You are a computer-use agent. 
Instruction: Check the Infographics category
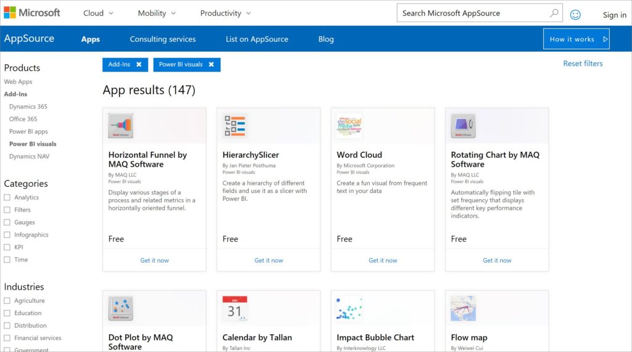pyautogui.click(x=7, y=235)
